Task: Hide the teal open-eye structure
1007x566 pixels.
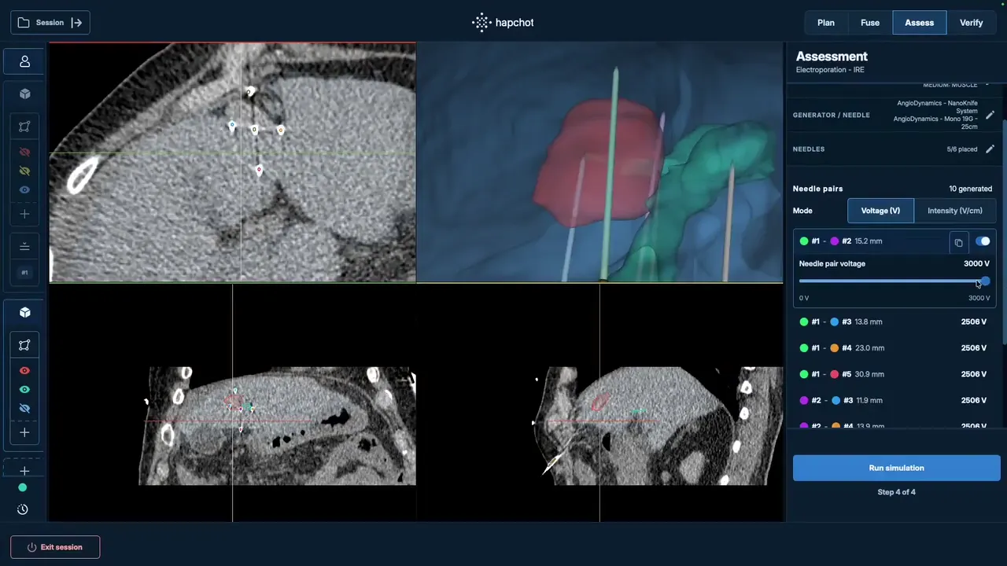Action: [x=24, y=389]
